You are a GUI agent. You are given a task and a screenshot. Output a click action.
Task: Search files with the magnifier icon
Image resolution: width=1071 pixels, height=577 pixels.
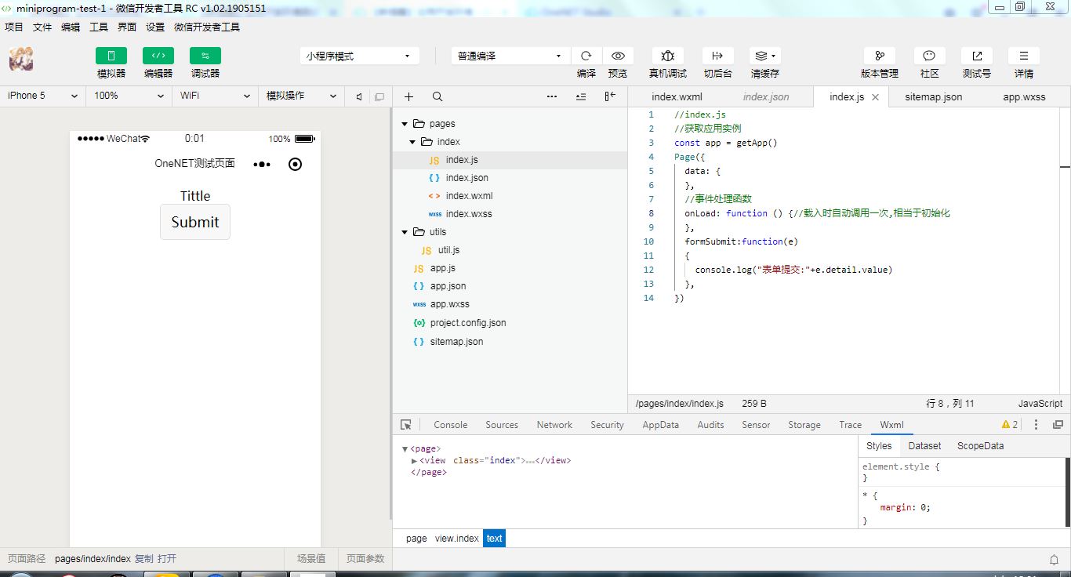click(x=437, y=96)
